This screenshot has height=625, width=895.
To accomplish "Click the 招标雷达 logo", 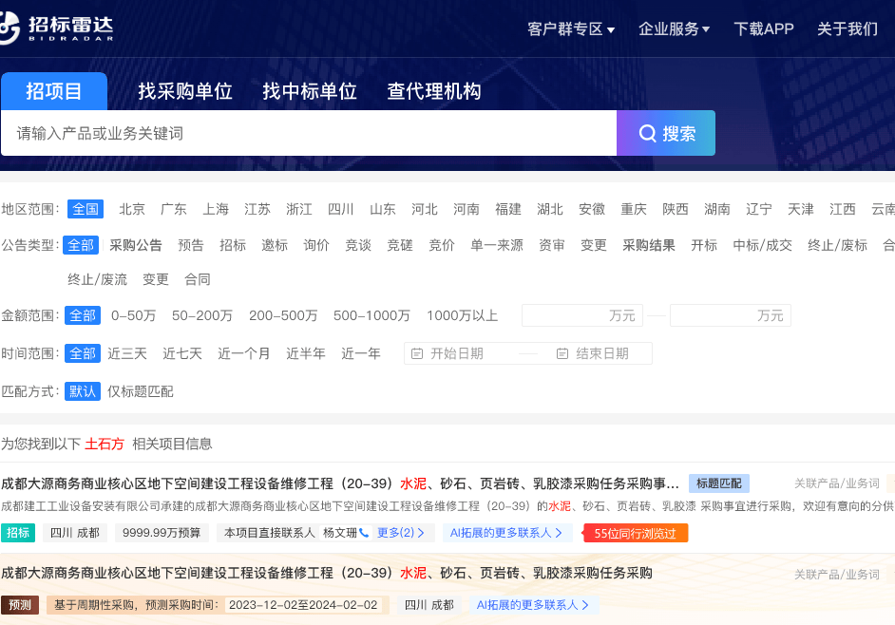I will tap(56, 28).
